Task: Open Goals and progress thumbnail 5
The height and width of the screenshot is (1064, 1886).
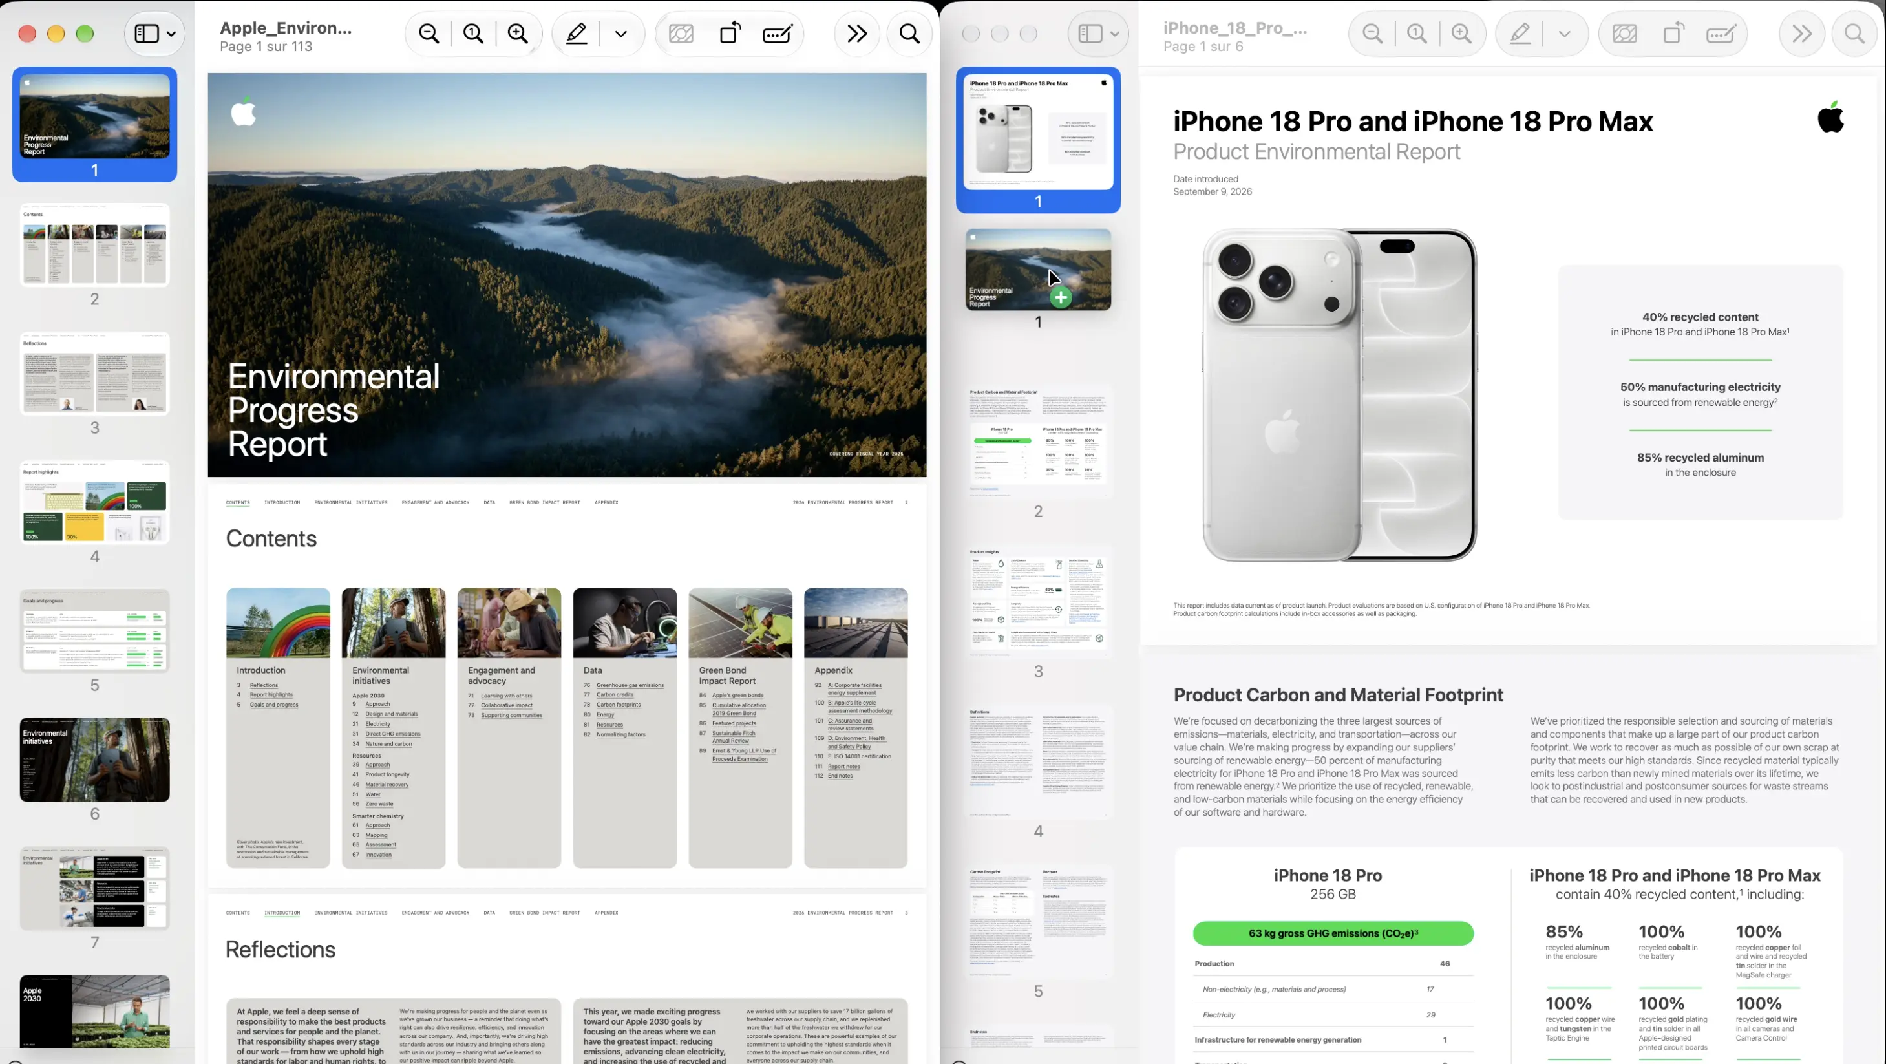Action: pyautogui.click(x=94, y=631)
